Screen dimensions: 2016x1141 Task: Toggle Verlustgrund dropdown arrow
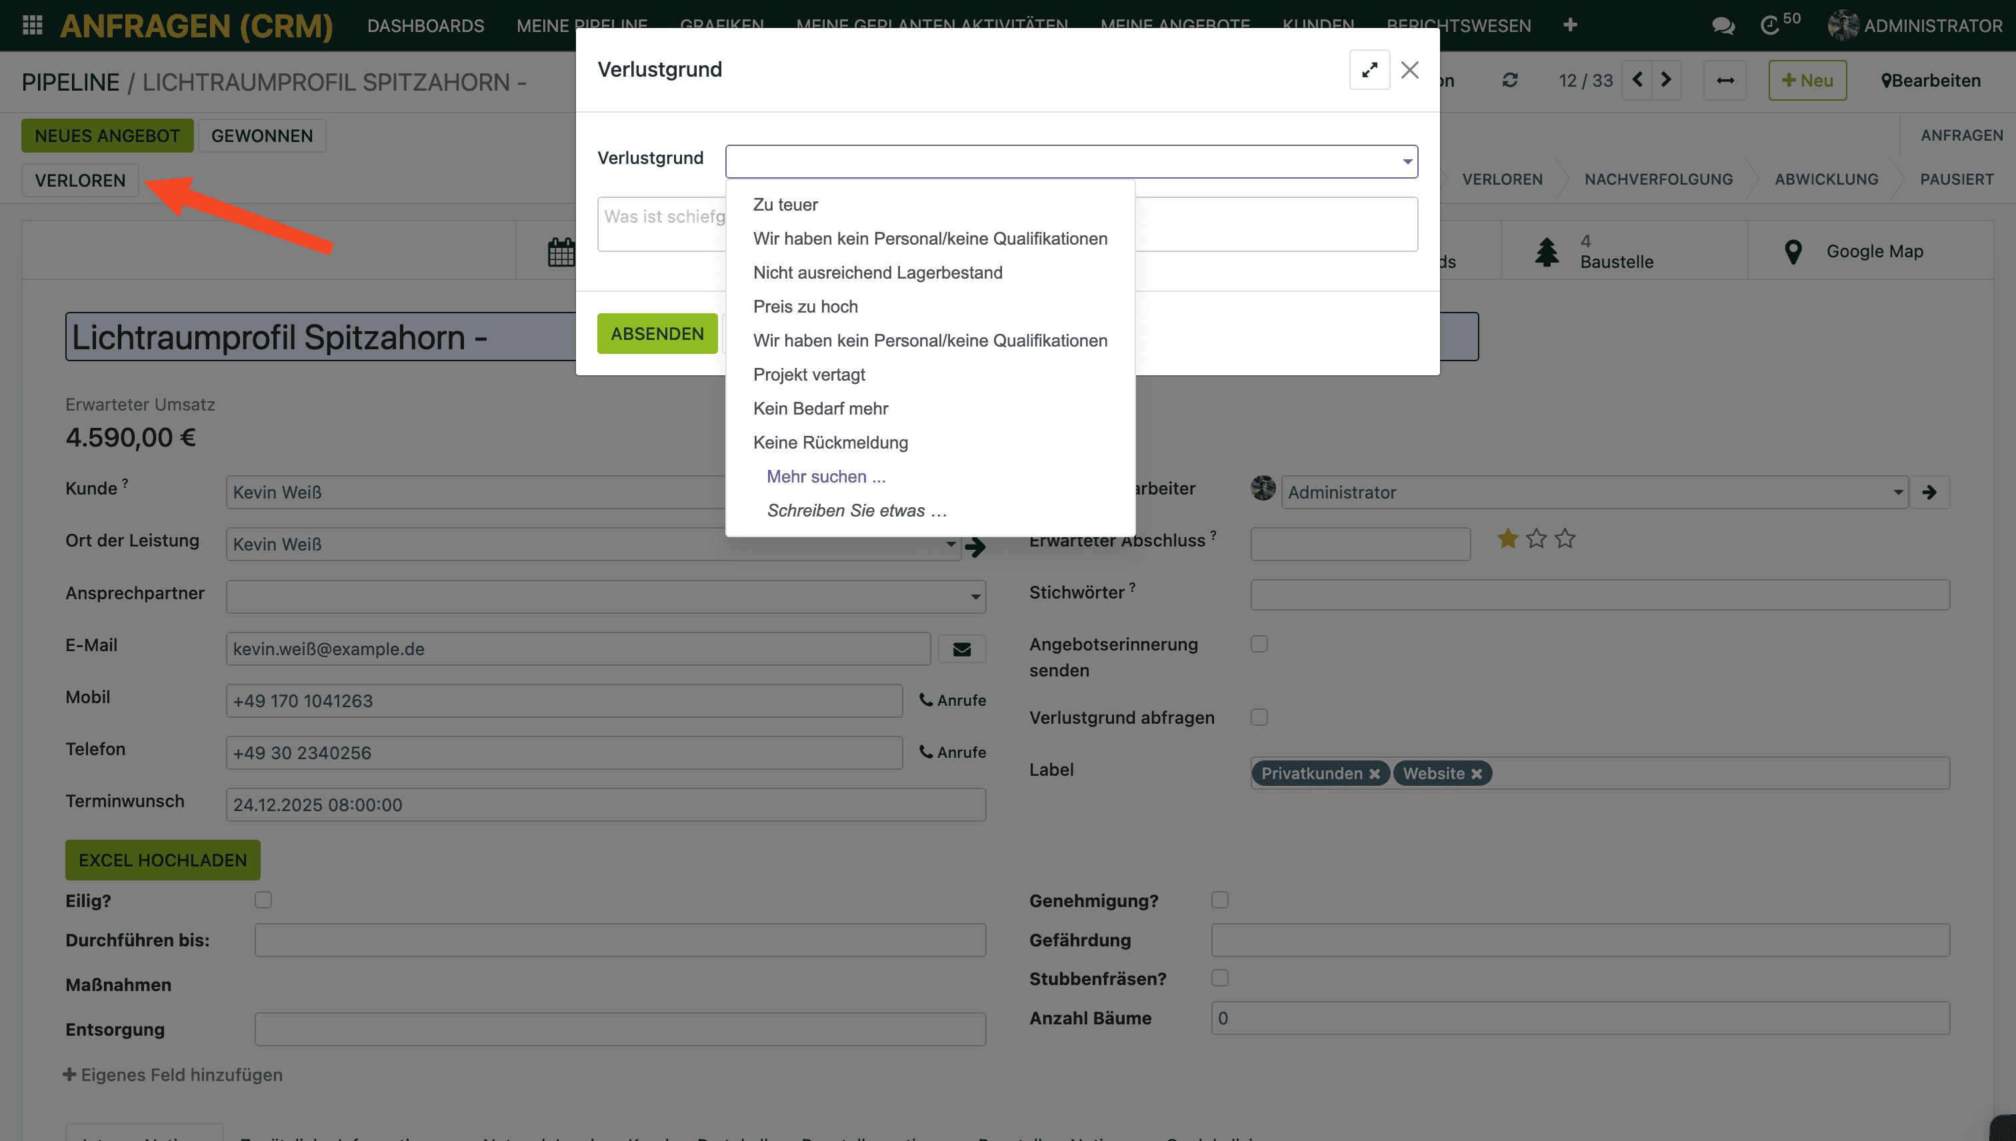[x=1407, y=161]
